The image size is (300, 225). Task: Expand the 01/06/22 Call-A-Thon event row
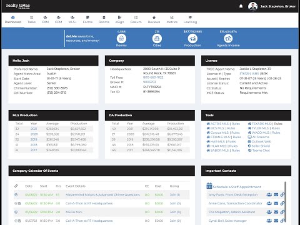[x=16, y=203]
